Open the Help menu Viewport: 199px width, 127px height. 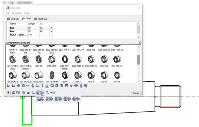tap(27, 13)
